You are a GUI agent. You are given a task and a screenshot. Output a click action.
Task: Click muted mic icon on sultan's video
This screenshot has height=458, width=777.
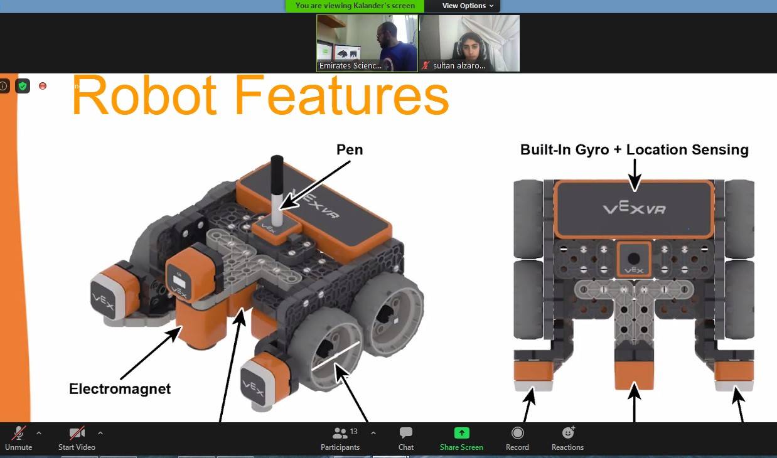pyautogui.click(x=426, y=66)
